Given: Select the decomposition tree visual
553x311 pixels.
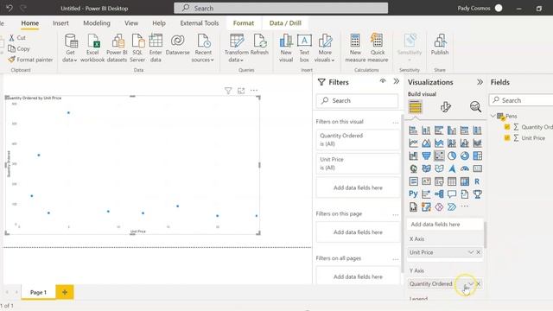Looking at the screenshot, I should point(439,194).
